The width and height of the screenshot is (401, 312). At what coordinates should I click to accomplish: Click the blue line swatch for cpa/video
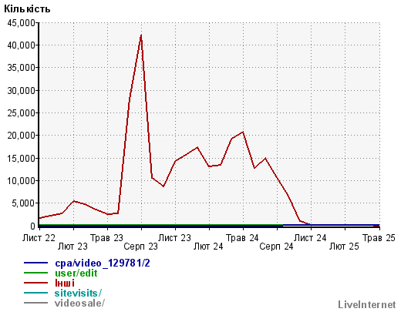coord(35,263)
